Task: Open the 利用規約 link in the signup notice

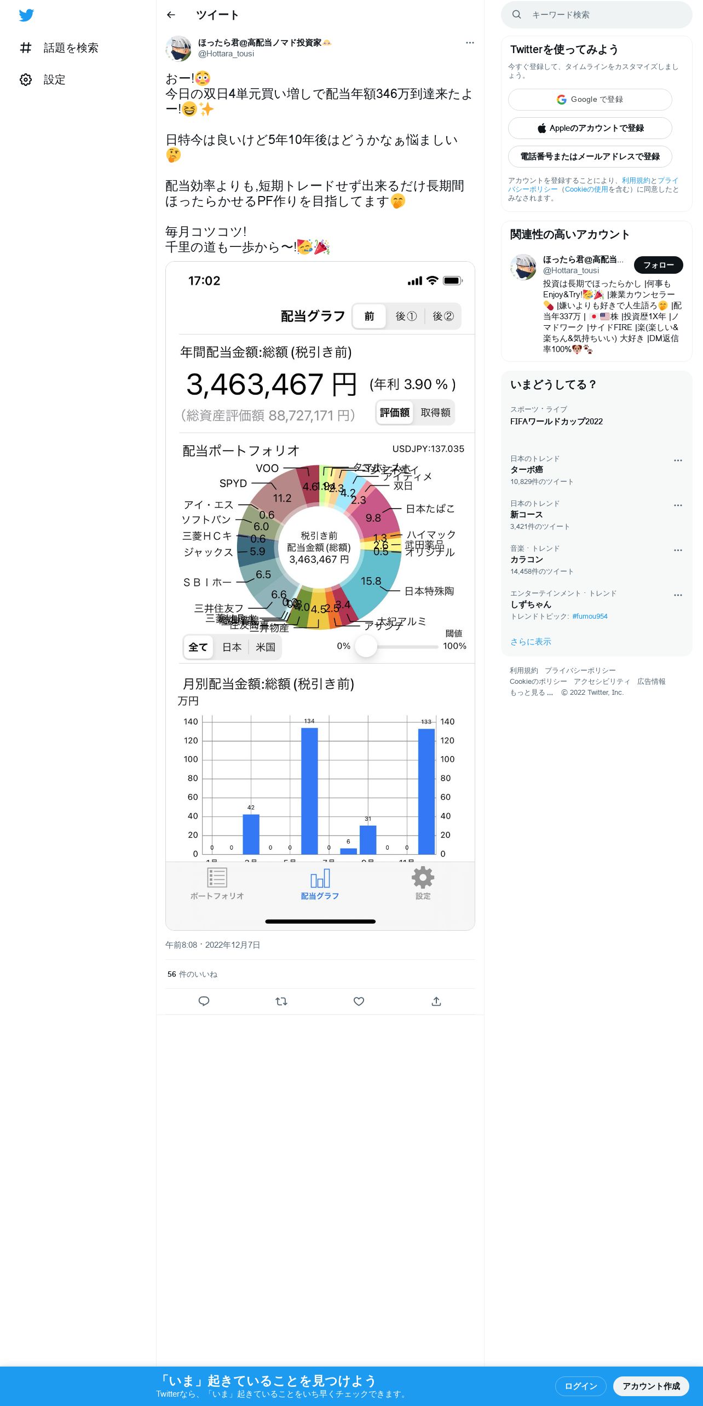Action: [636, 180]
